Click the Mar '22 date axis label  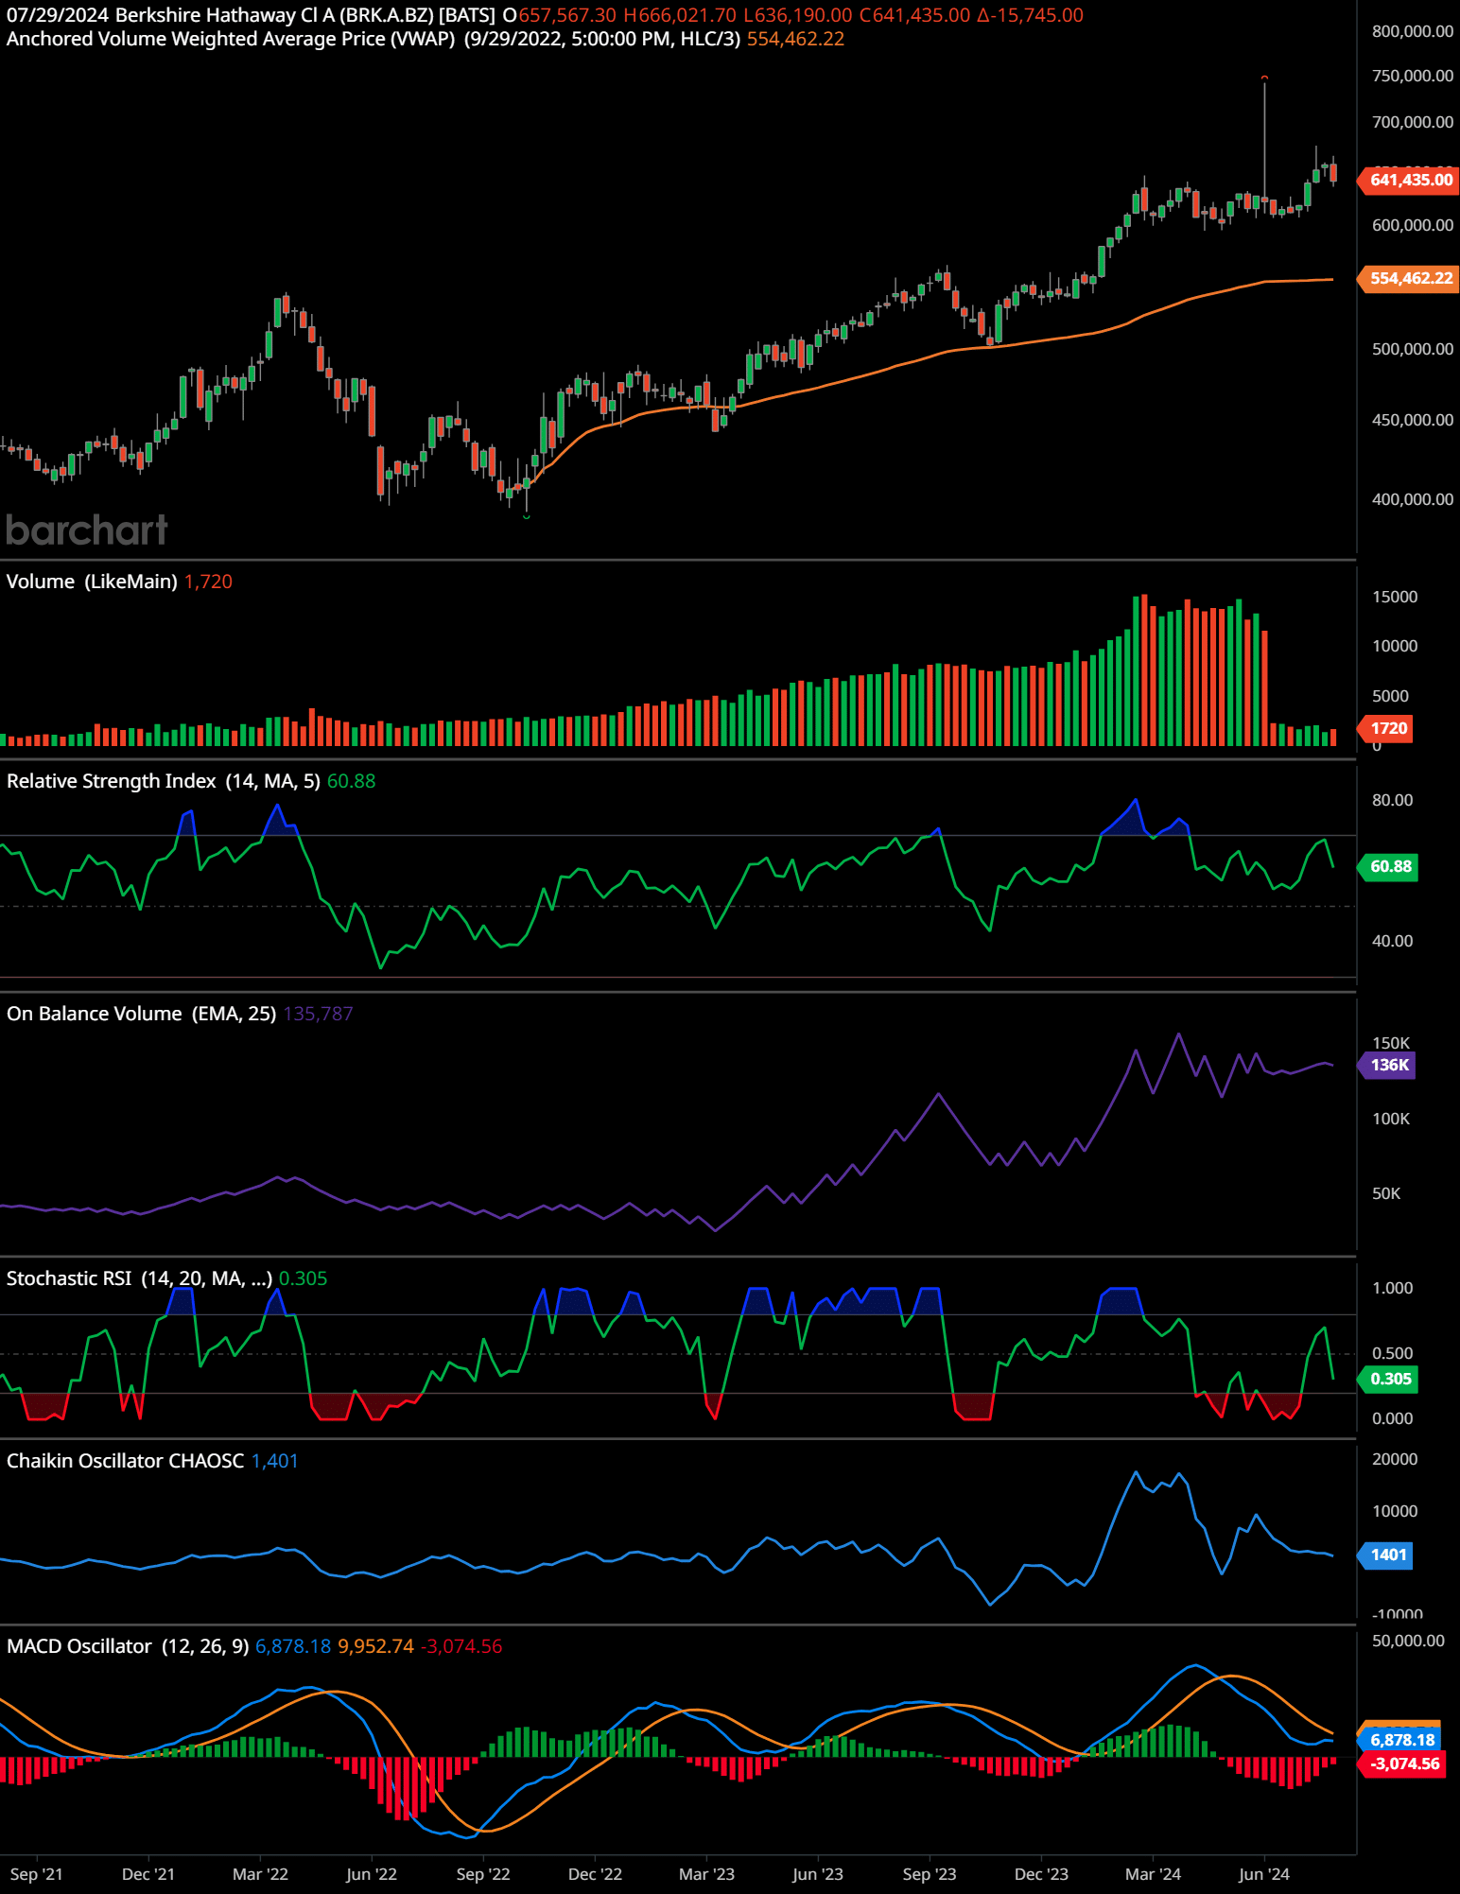(x=260, y=1874)
